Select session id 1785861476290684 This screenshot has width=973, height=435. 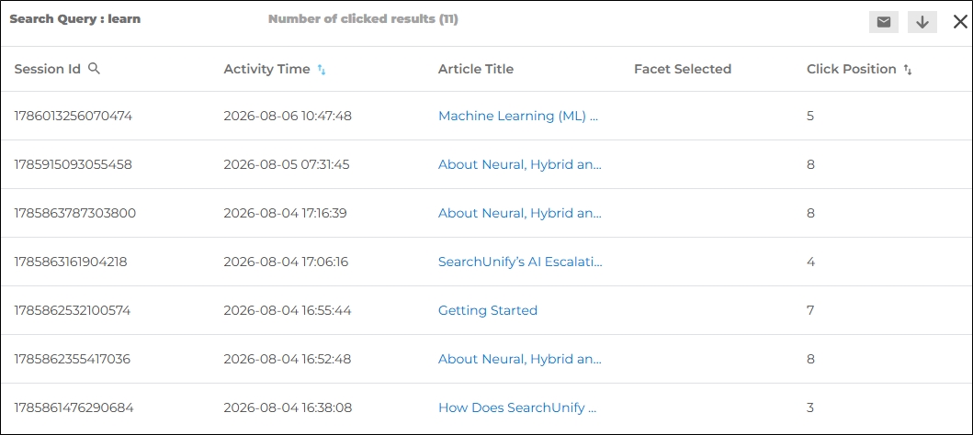tap(74, 407)
